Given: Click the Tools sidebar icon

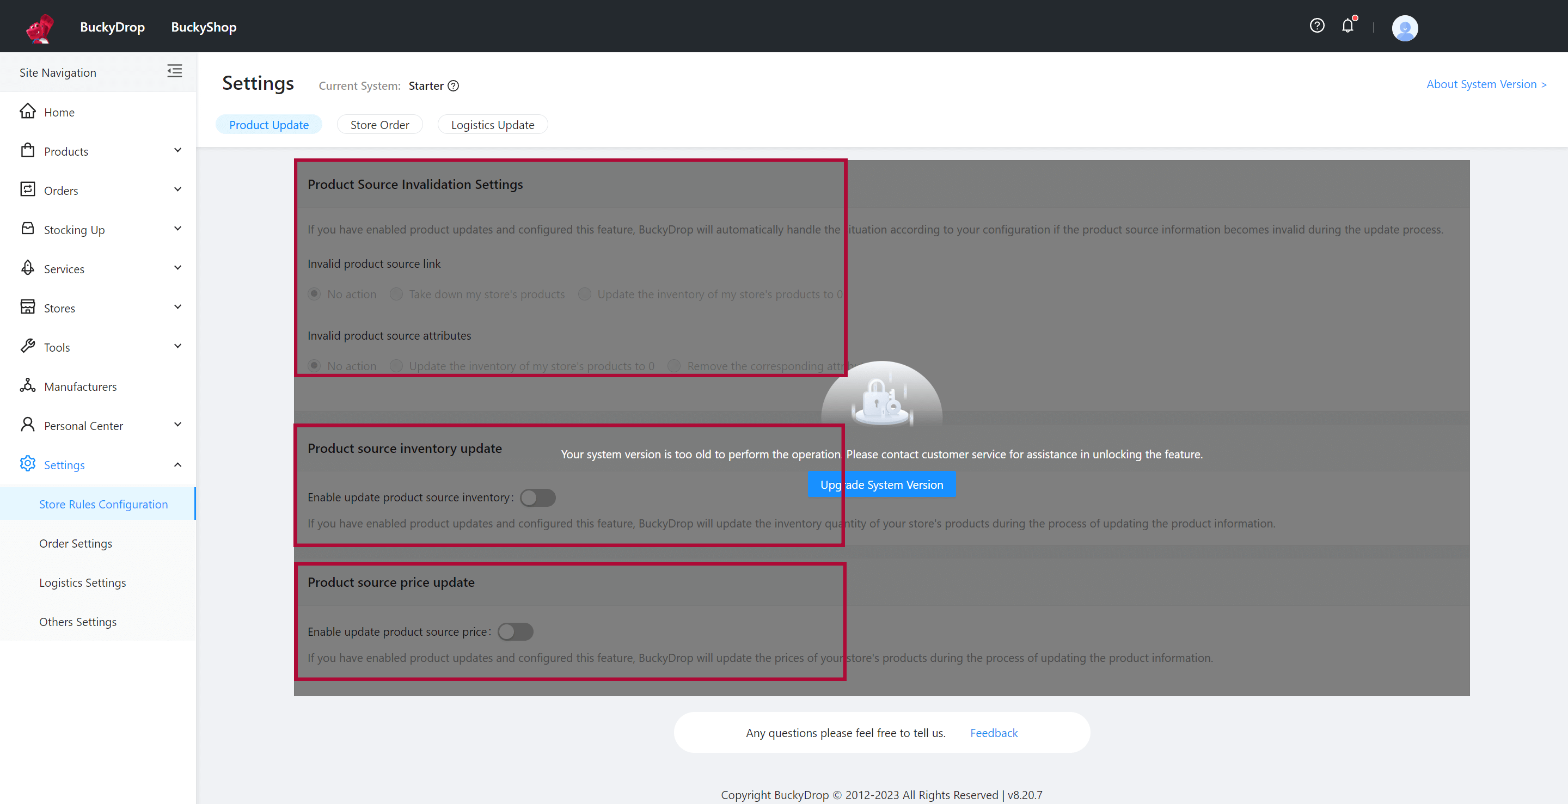Looking at the screenshot, I should tap(28, 346).
